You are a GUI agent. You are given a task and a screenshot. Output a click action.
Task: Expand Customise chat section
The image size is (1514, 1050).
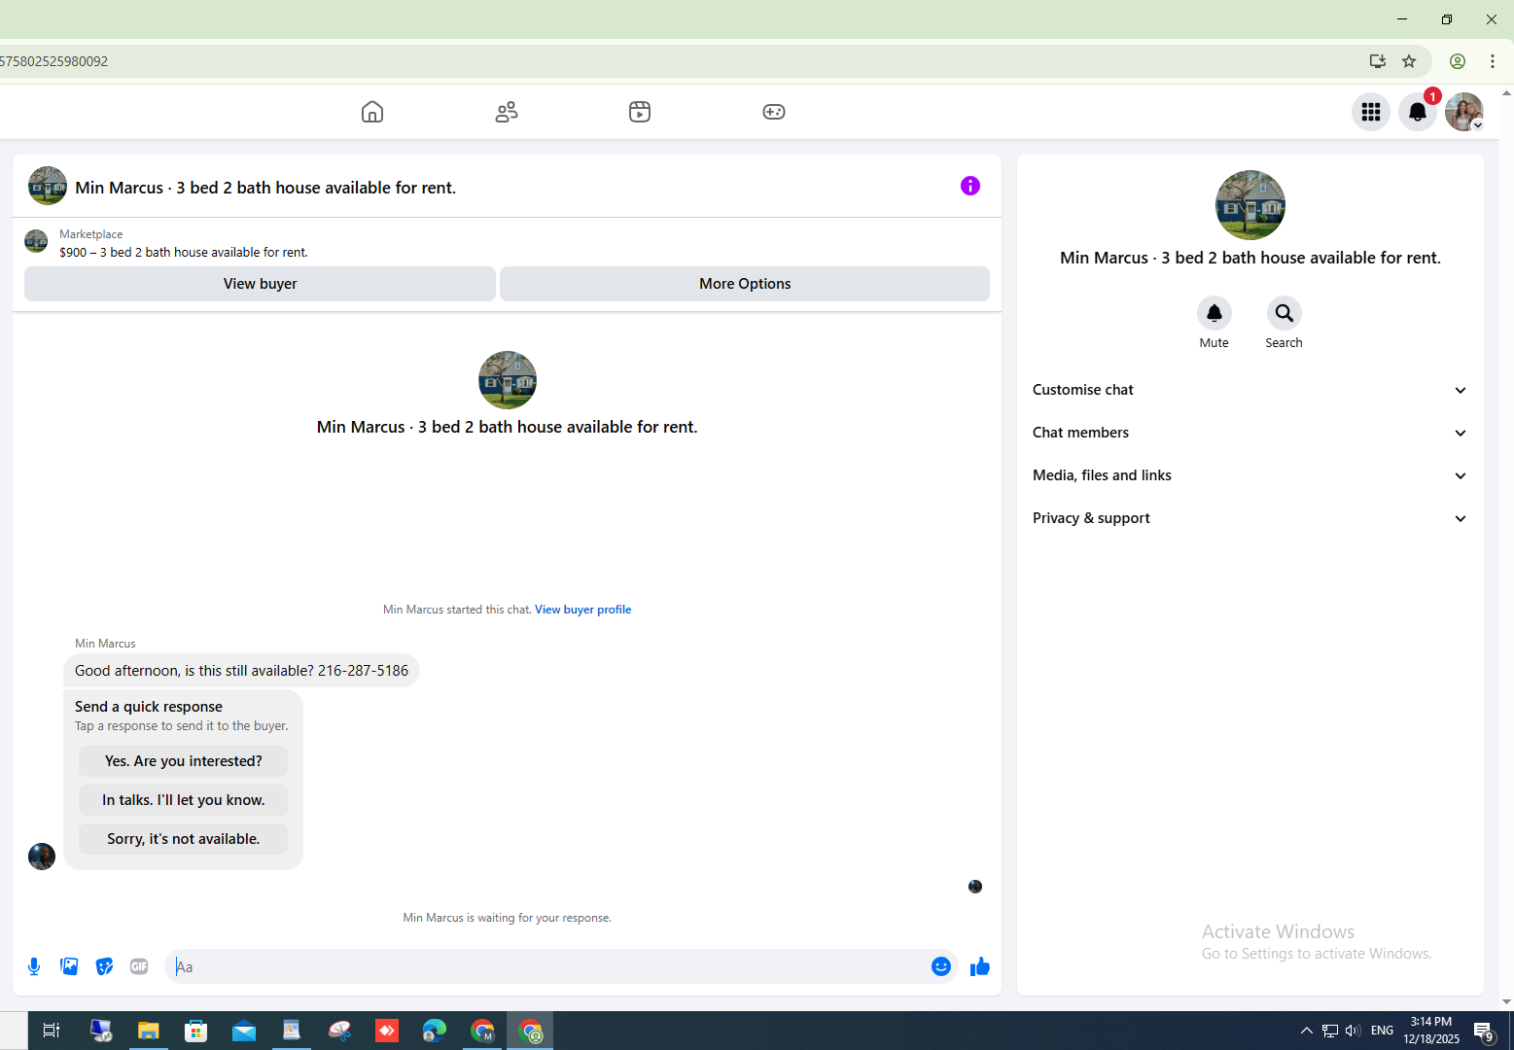[x=1250, y=390]
